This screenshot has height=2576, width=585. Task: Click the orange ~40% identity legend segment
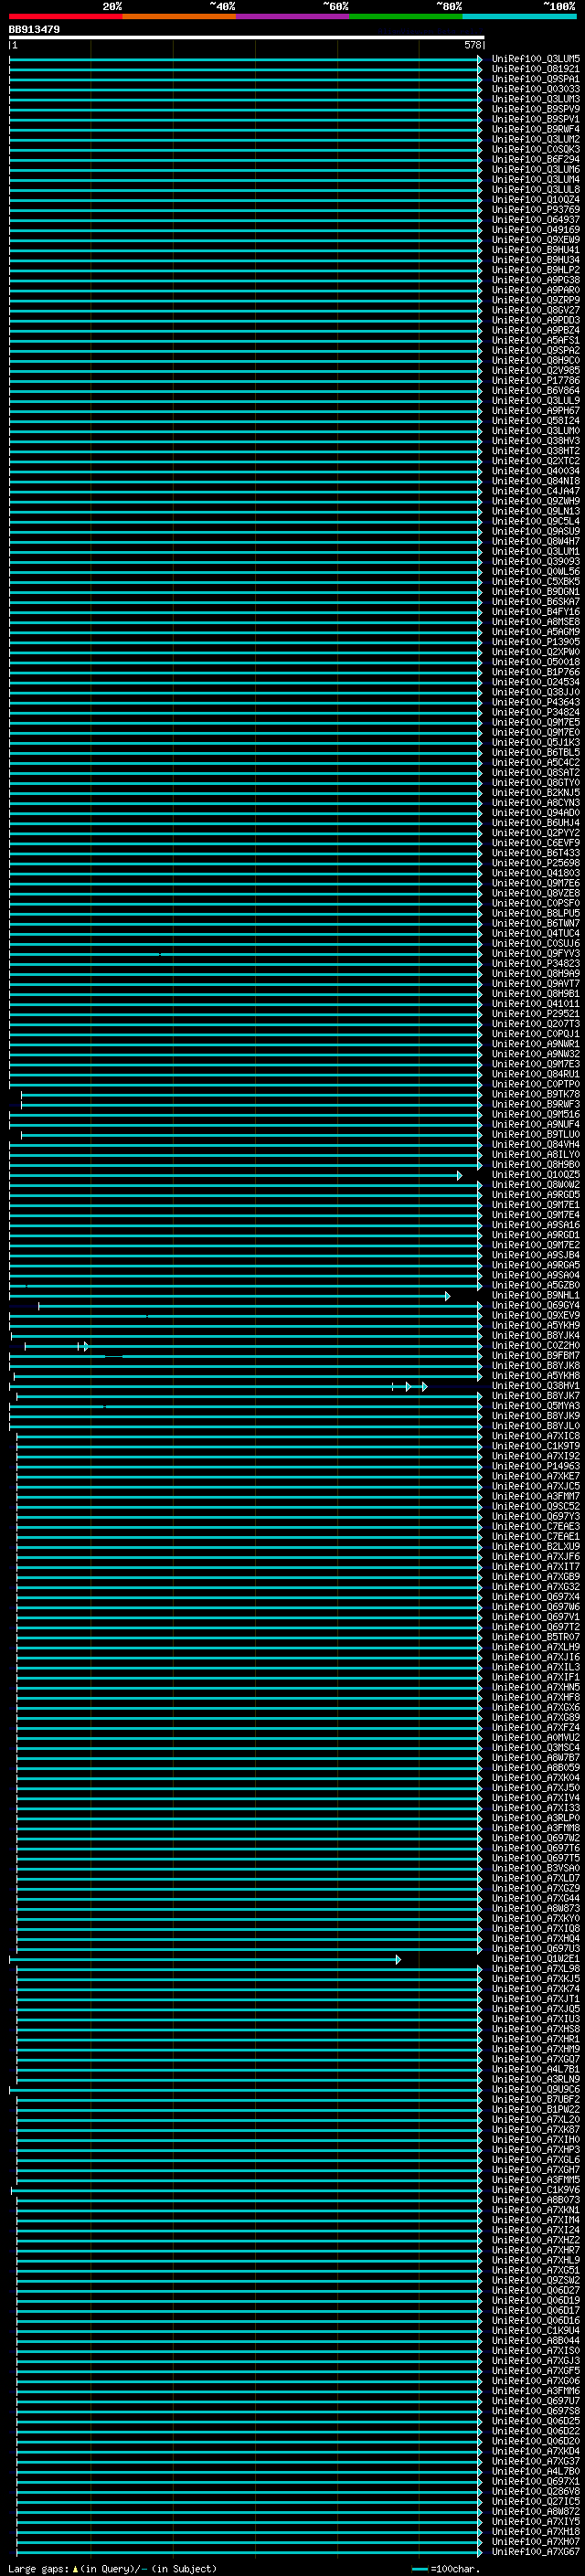(x=179, y=16)
